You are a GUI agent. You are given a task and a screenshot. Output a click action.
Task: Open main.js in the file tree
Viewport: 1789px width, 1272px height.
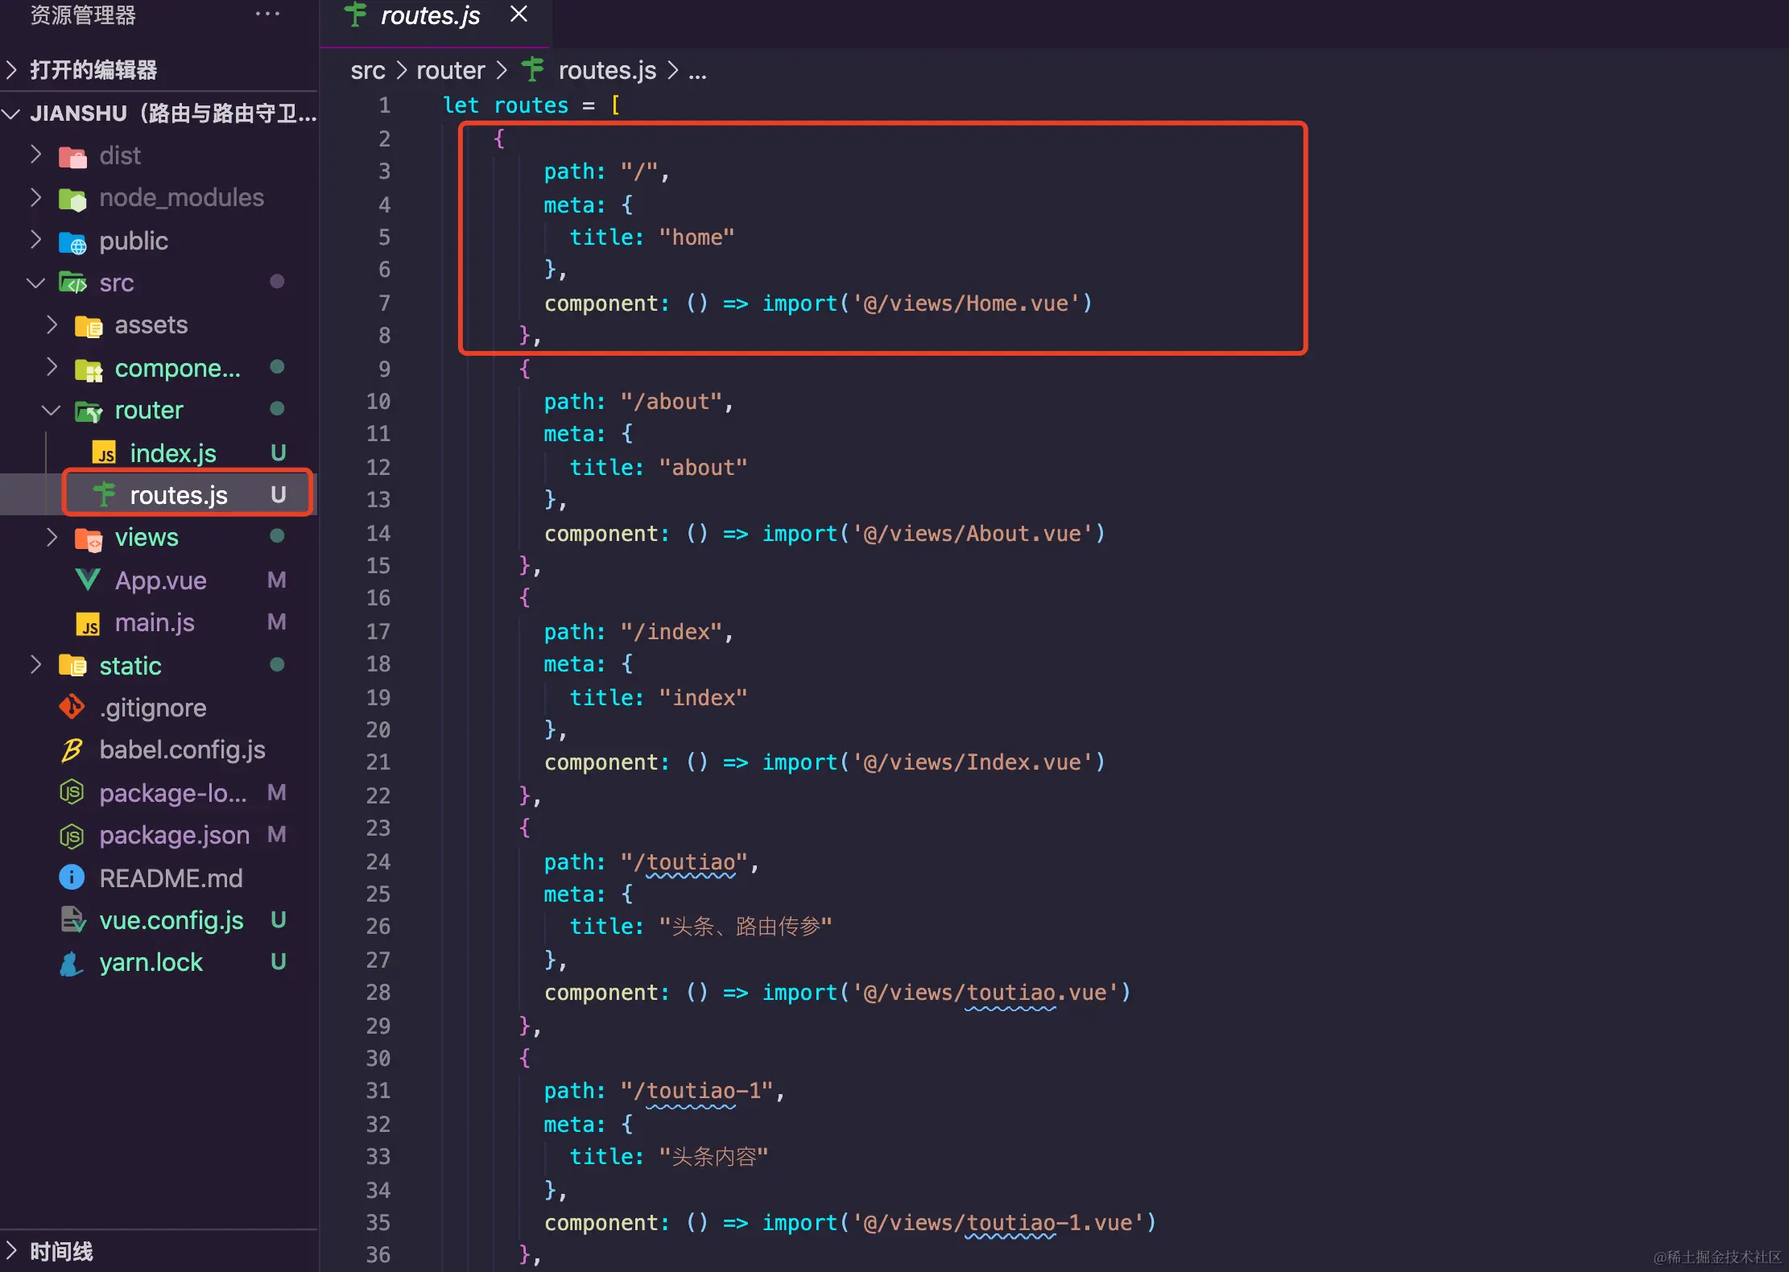[x=155, y=622]
